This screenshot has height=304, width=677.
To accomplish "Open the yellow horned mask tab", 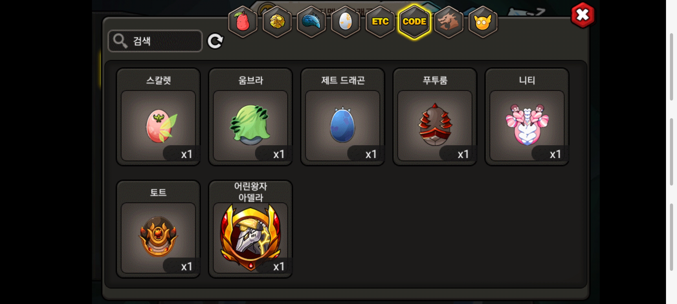I will (x=483, y=22).
